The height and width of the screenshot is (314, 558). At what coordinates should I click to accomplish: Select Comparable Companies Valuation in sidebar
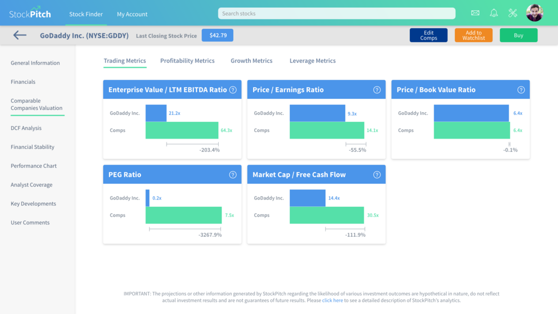(x=36, y=104)
